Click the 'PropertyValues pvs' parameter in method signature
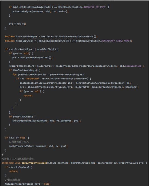The width and height of the screenshot is (149, 186). pos(131,163)
